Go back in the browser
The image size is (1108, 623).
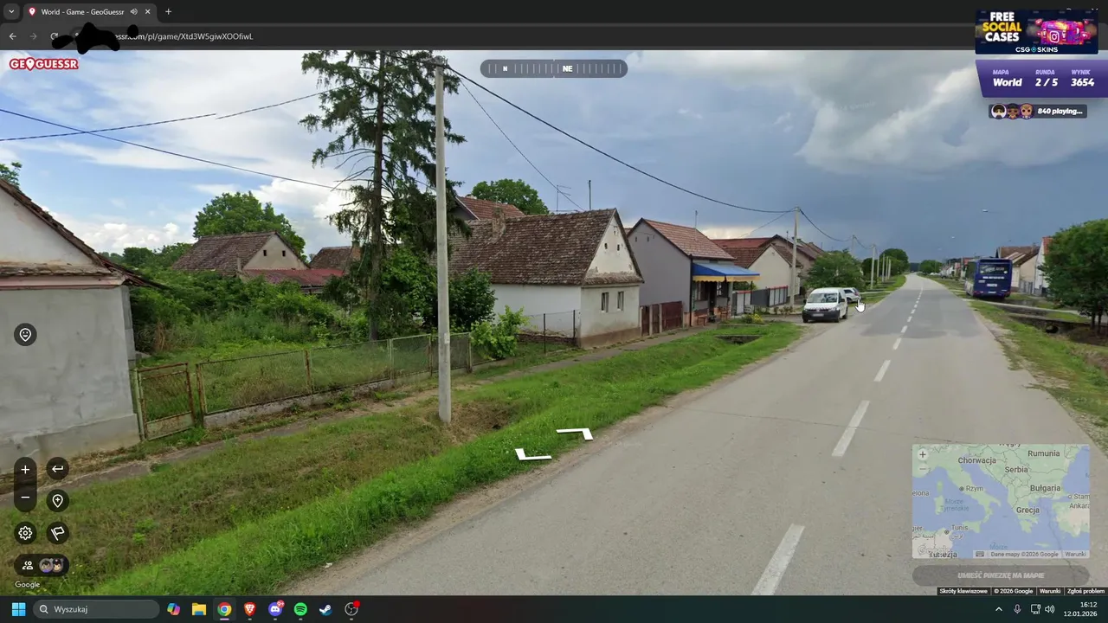click(12, 36)
